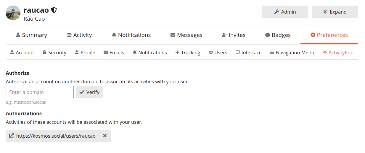Select the Preferences gear tab
365x153 pixels.
tap(329, 35)
